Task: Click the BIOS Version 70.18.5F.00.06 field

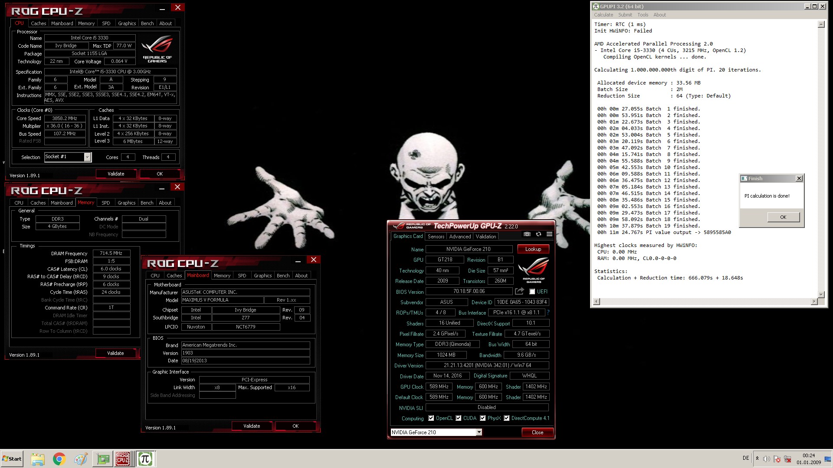Action: coord(469,291)
